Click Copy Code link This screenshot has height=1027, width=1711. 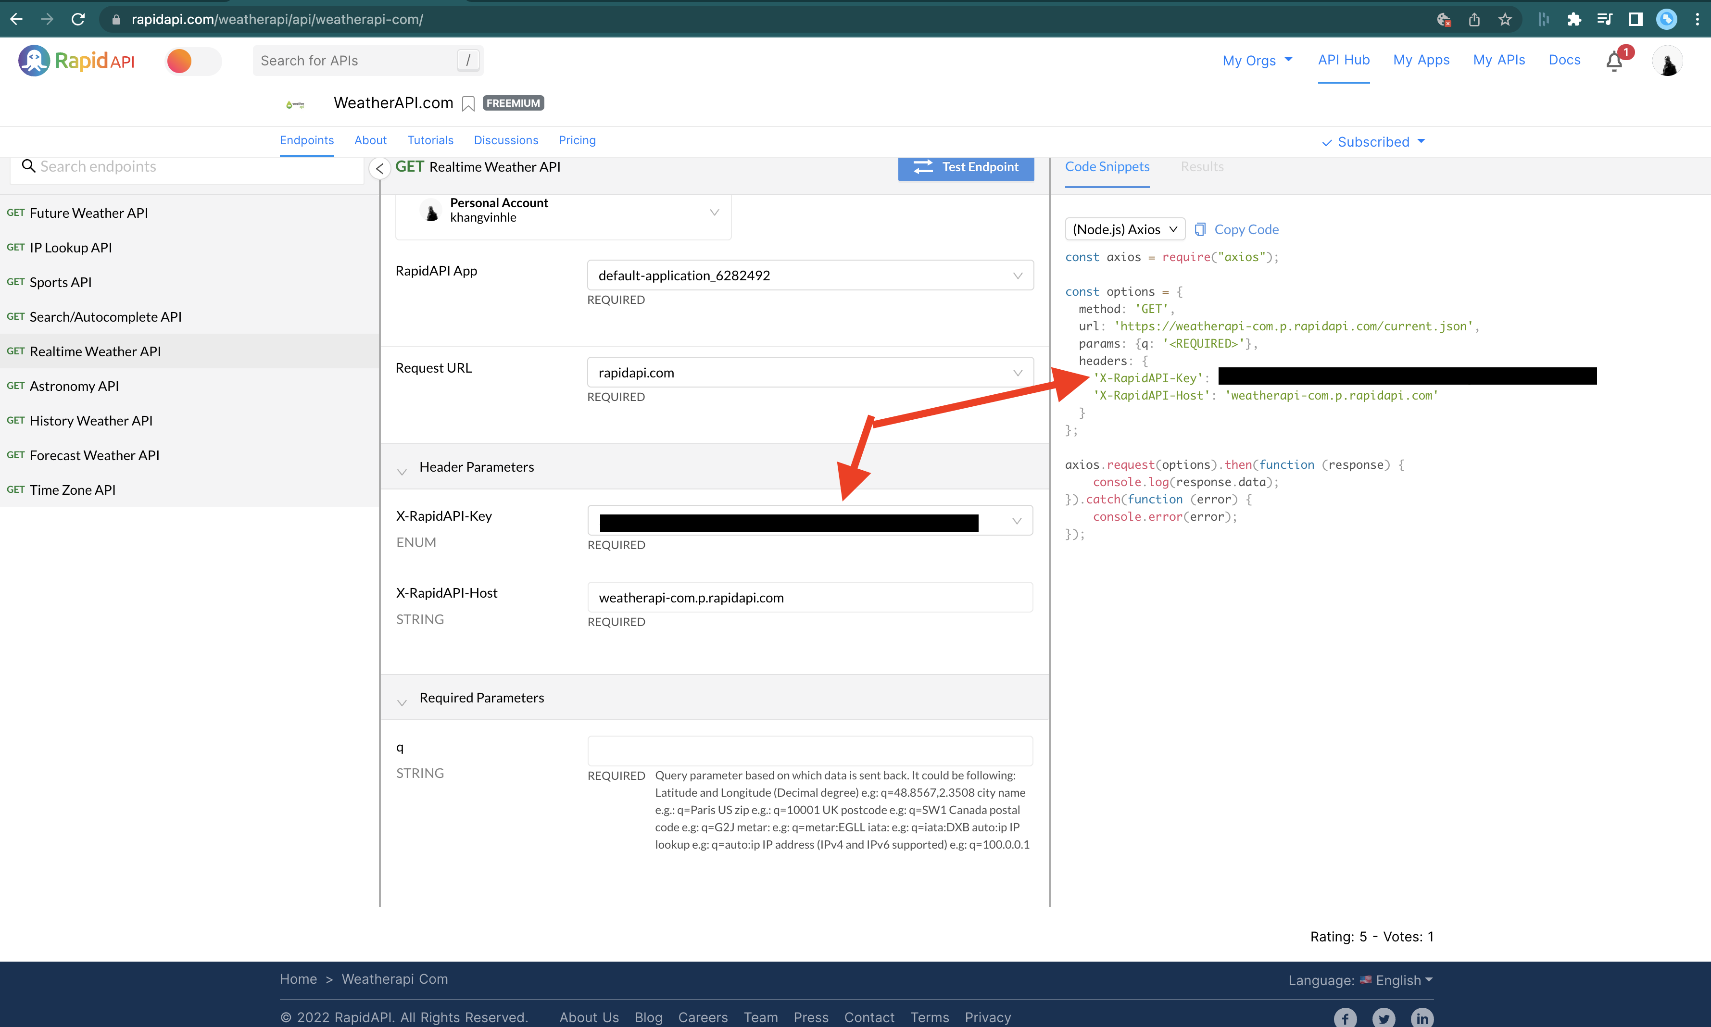point(1246,229)
